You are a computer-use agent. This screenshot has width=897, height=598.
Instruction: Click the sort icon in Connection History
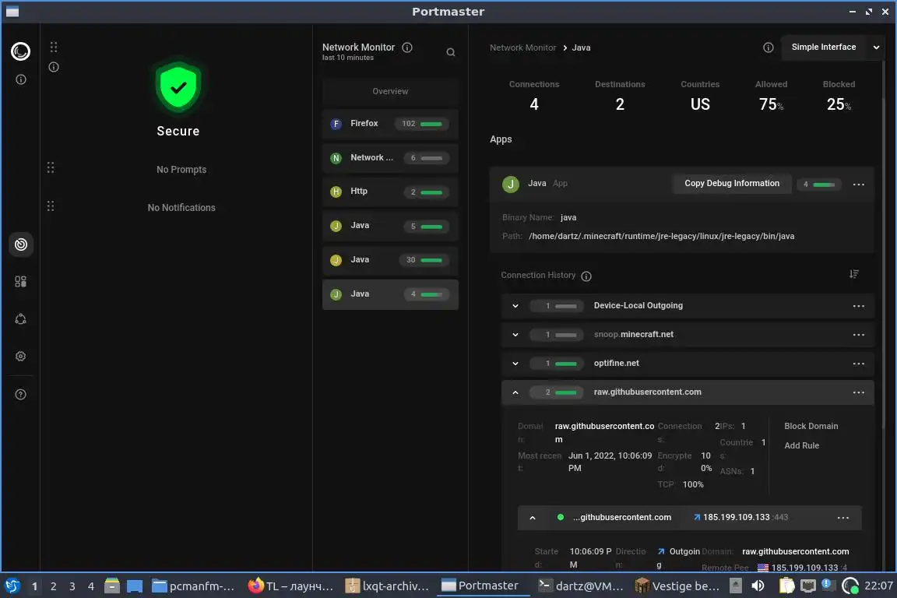(854, 274)
